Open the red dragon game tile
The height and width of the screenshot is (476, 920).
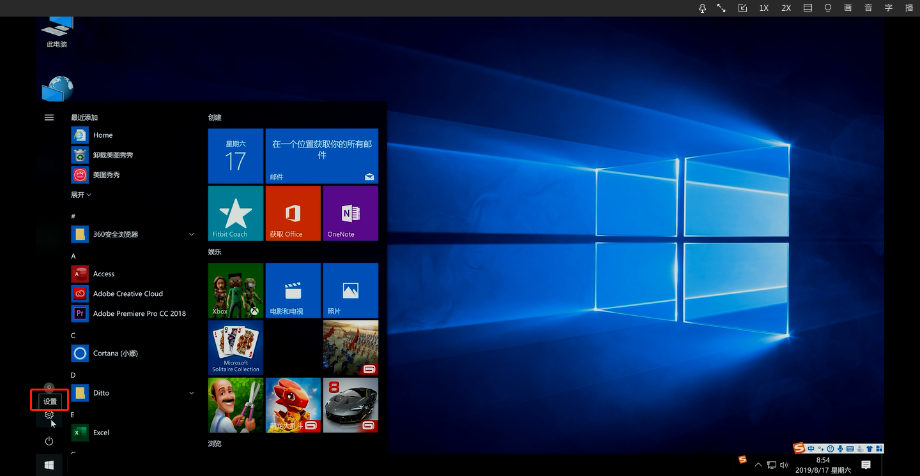[x=293, y=405]
